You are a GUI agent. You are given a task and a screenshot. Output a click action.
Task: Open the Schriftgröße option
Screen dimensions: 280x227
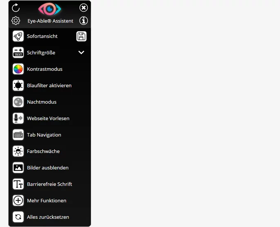coord(41,53)
